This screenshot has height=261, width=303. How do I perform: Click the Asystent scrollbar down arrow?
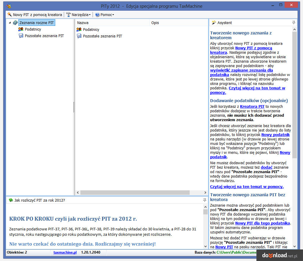[x=294, y=246]
